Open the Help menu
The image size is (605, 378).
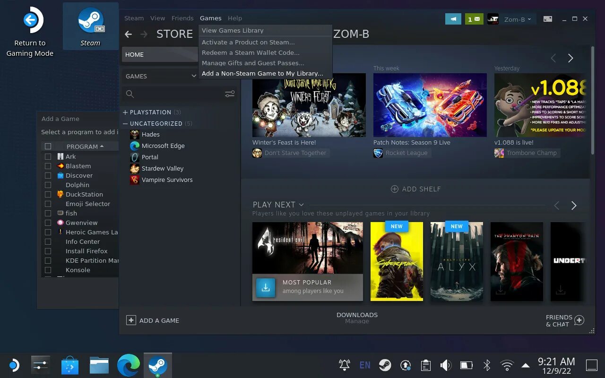point(235,18)
